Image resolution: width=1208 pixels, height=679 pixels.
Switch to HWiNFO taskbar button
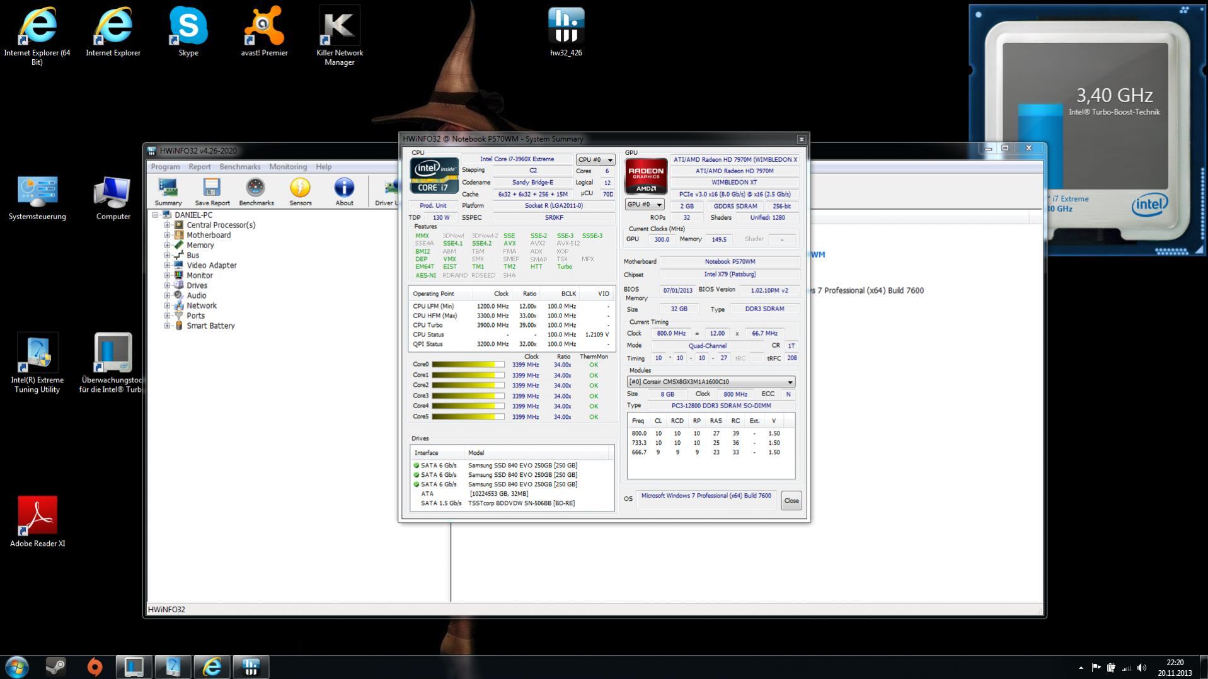251,666
